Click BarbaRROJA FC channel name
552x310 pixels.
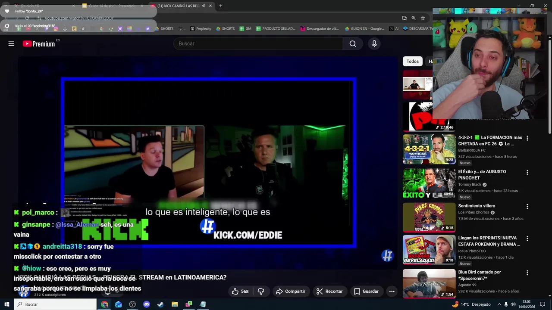[x=472, y=150]
